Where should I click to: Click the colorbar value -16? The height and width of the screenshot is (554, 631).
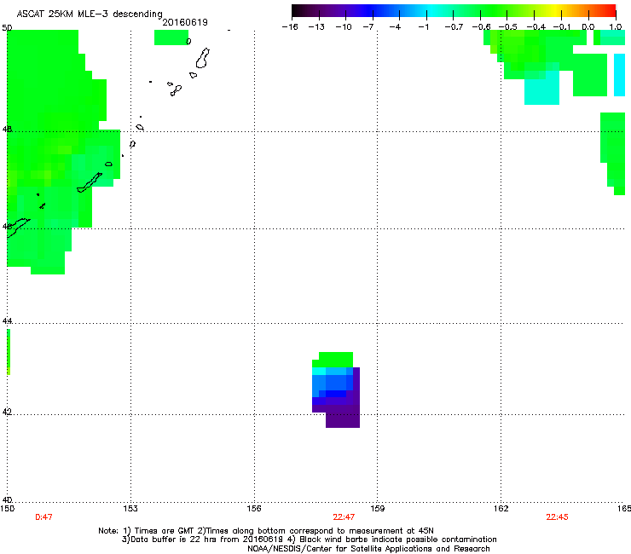click(290, 27)
